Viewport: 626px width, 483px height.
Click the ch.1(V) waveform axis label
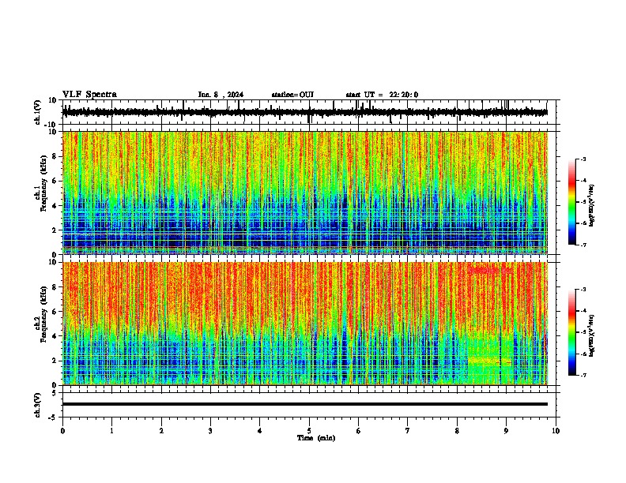38,112
